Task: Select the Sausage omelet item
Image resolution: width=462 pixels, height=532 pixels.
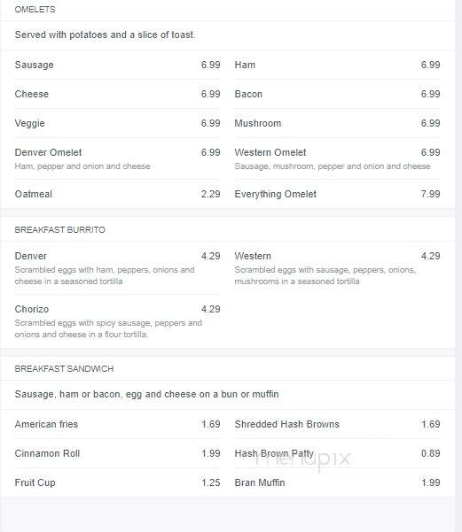Action: (117, 65)
